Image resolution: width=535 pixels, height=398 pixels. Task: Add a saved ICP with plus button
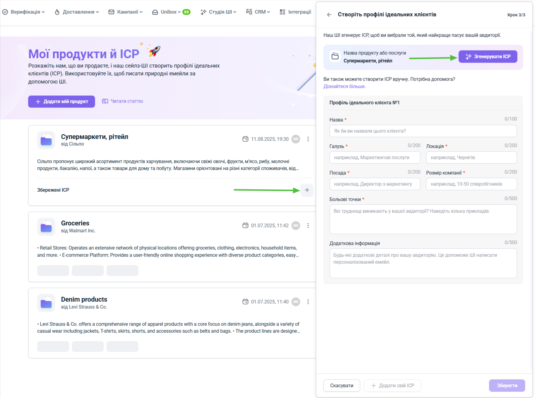coord(307,190)
